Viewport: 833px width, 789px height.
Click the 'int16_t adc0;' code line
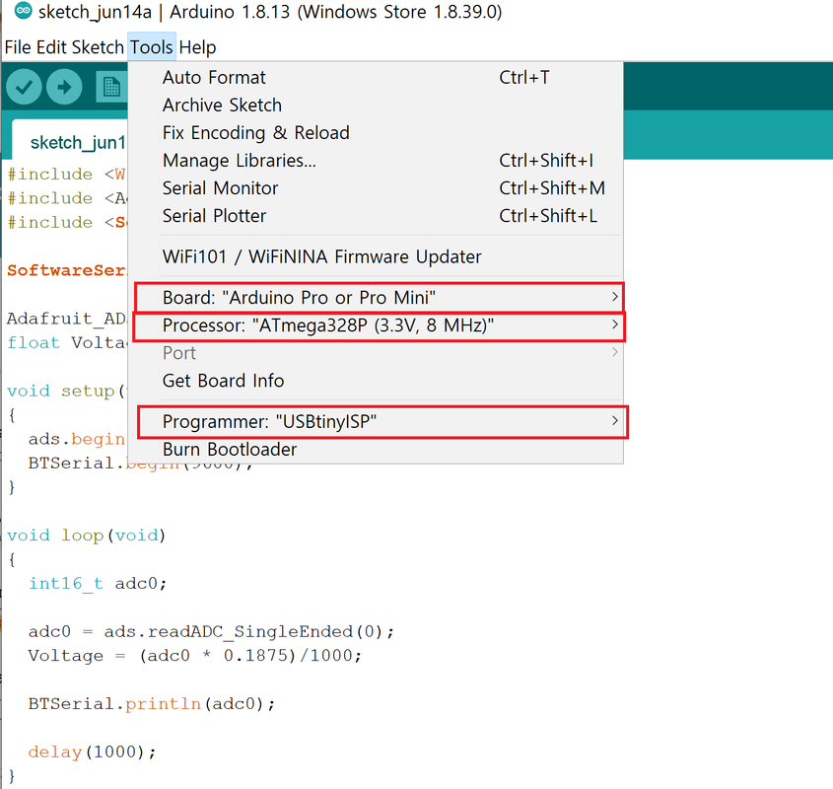coord(98,584)
